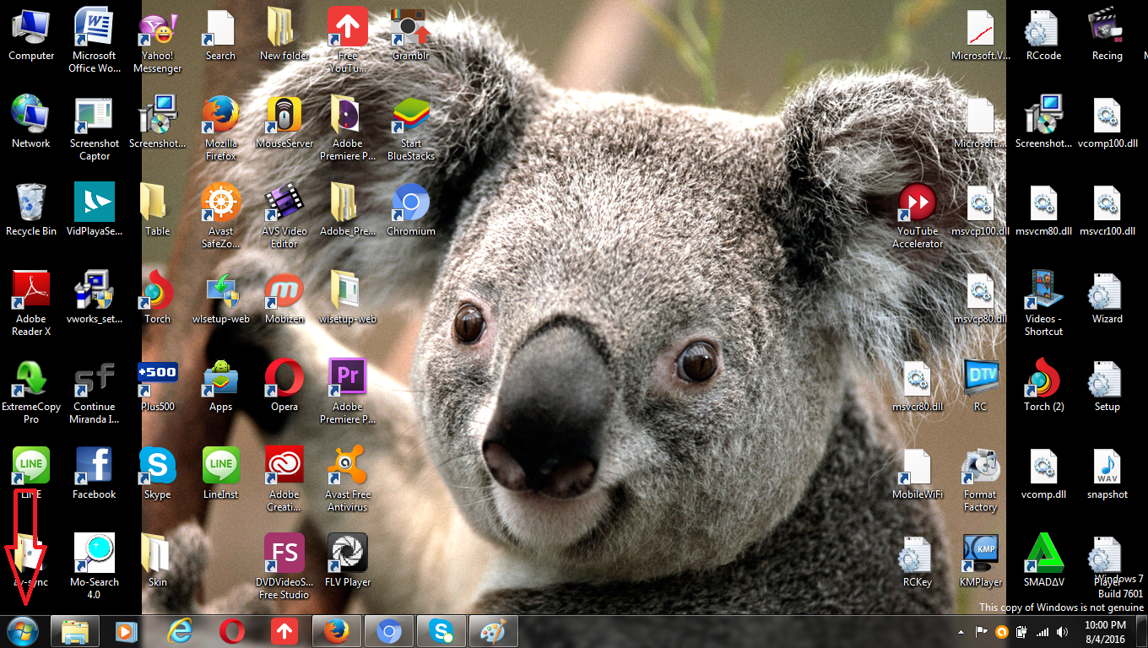The width and height of the screenshot is (1148, 648).
Task: Select the vworks_set... installer icon
Action: pos(95,299)
